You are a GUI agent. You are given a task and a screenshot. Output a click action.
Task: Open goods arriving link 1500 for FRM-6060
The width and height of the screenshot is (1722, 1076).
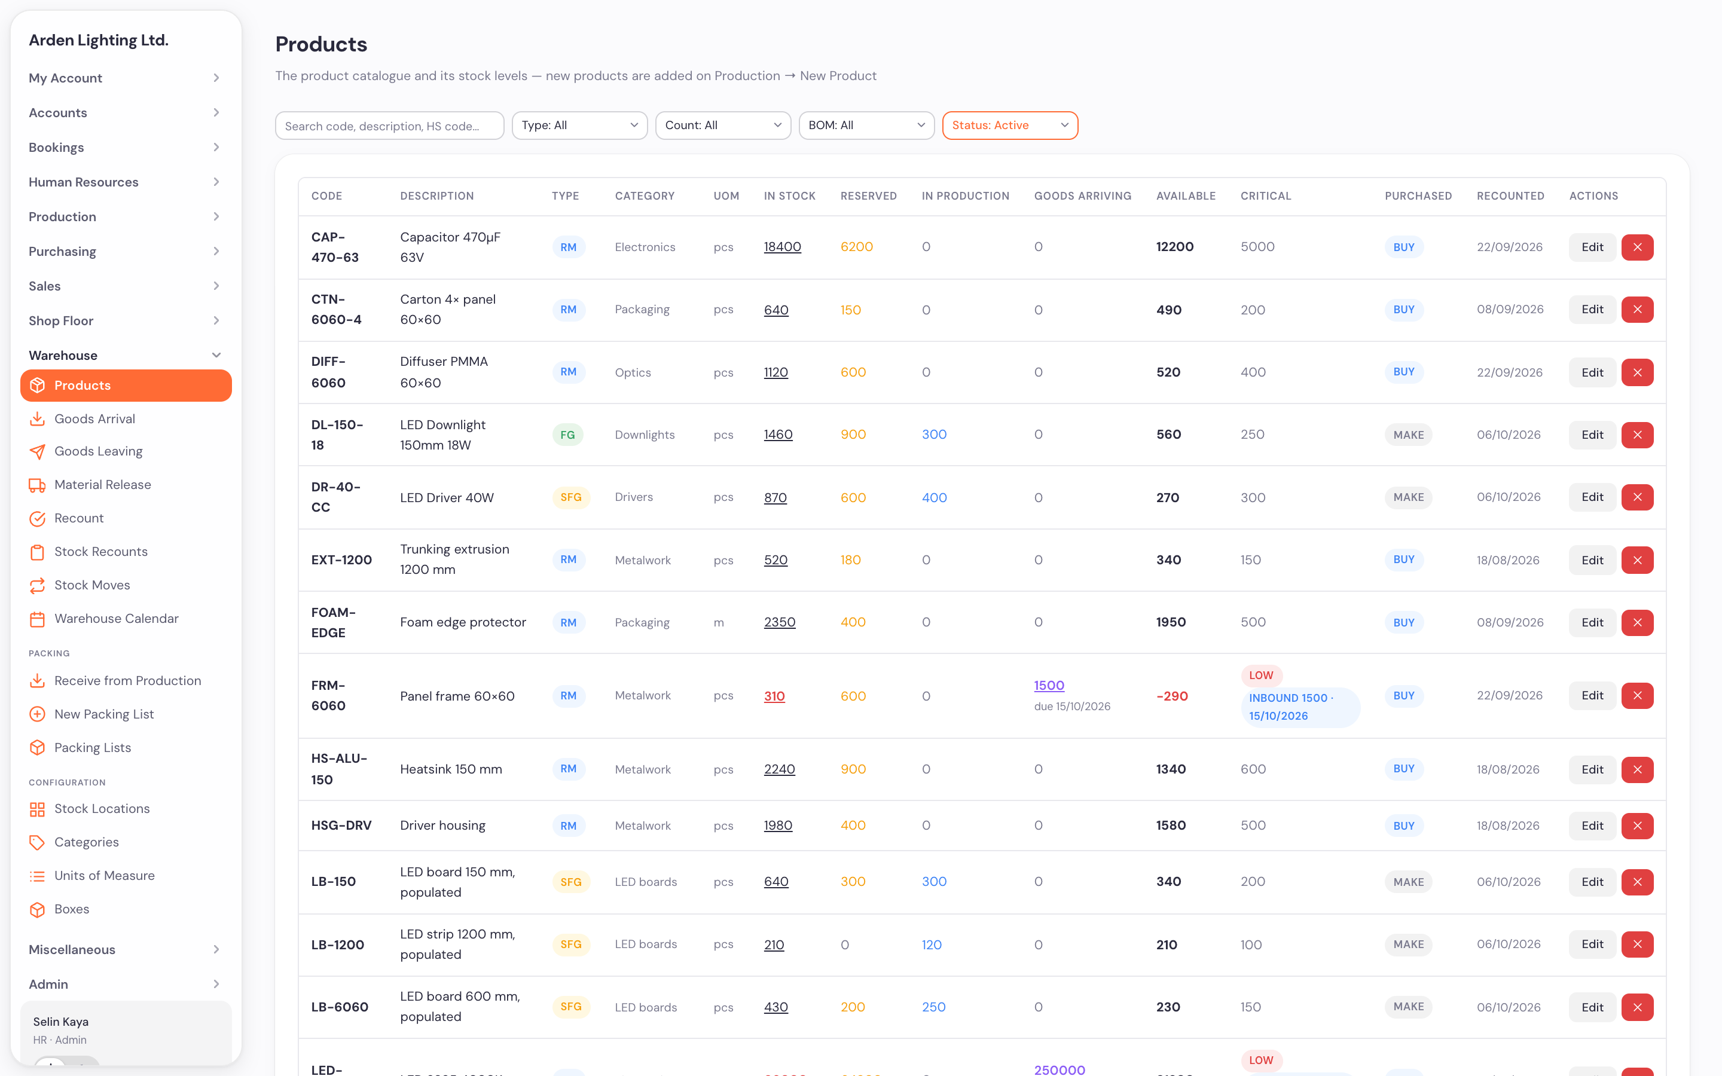tap(1049, 685)
